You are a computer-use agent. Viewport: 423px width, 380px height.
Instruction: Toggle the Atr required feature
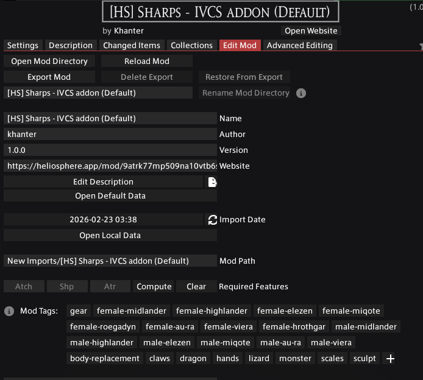(110, 287)
